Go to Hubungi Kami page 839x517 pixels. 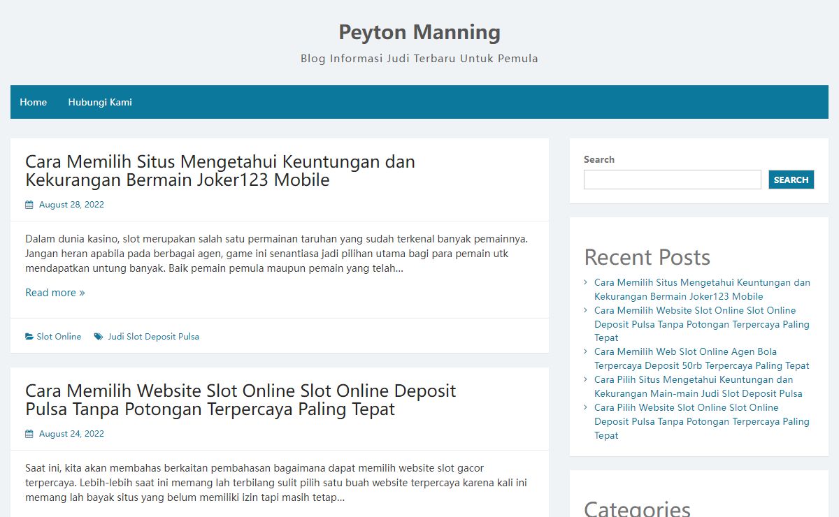pos(100,102)
